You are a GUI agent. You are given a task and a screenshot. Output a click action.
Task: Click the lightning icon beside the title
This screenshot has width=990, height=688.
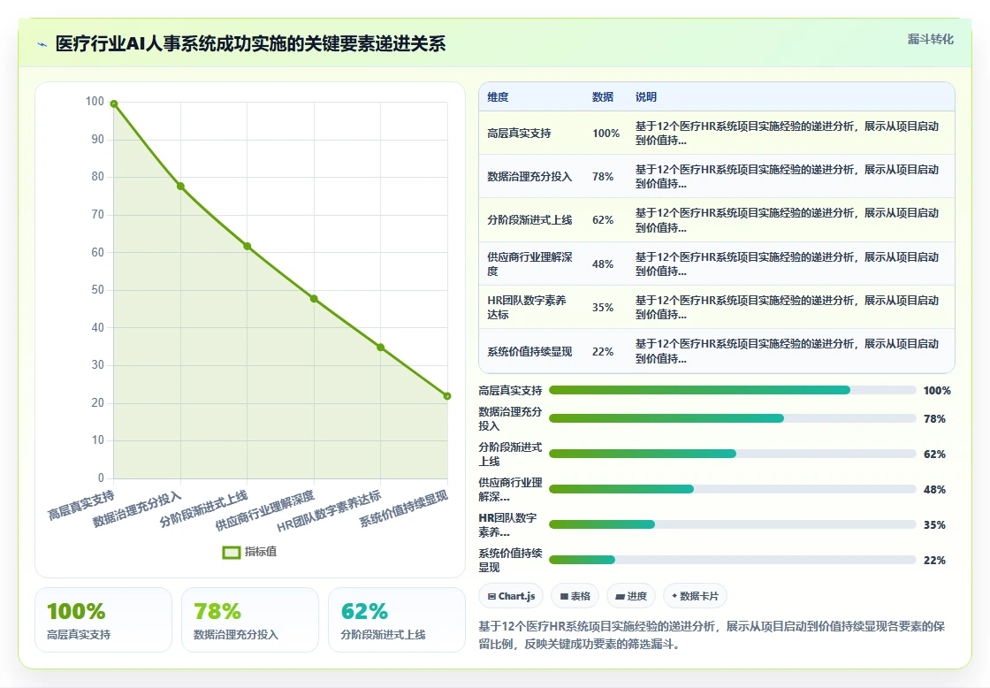click(x=42, y=44)
